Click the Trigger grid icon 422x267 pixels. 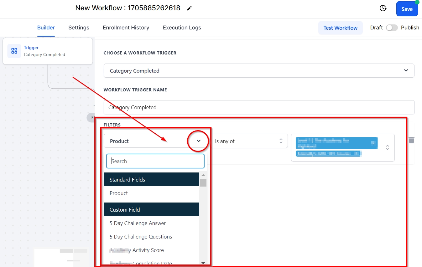[14, 51]
